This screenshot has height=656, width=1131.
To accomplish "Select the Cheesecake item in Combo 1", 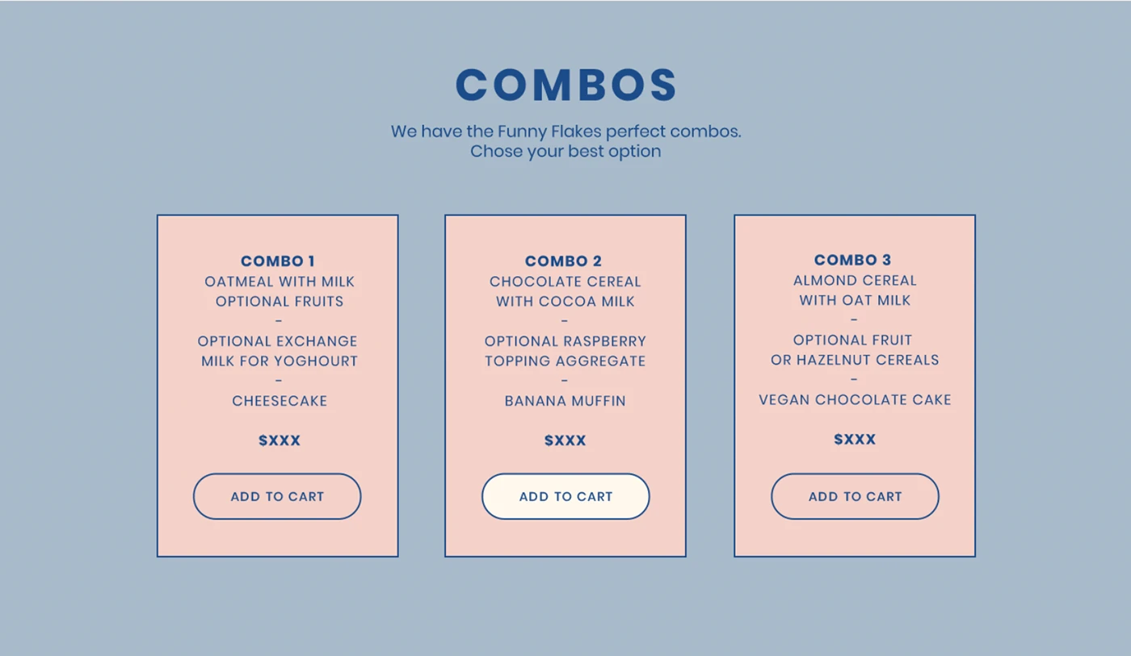I will coord(280,401).
